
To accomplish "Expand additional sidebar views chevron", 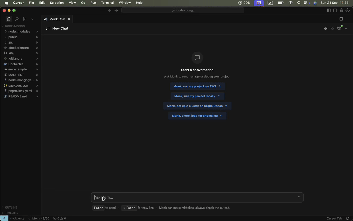I will point(32,19).
